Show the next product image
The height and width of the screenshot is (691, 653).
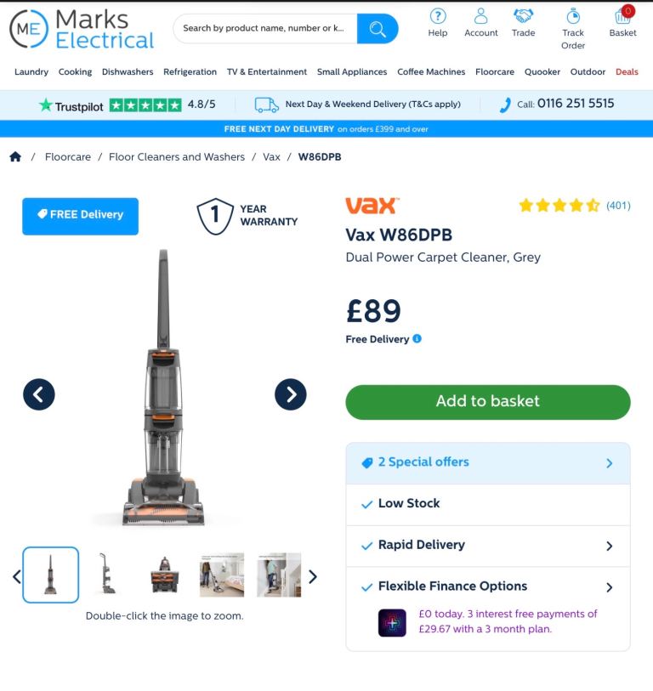click(291, 394)
